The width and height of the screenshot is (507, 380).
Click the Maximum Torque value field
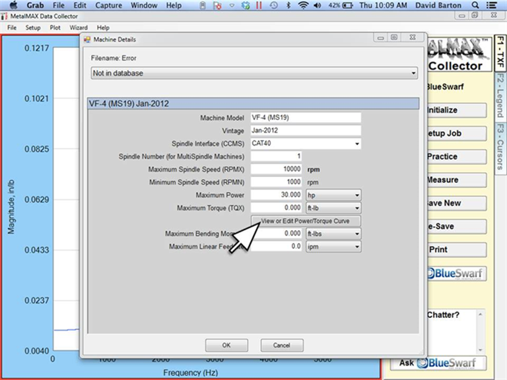point(276,208)
